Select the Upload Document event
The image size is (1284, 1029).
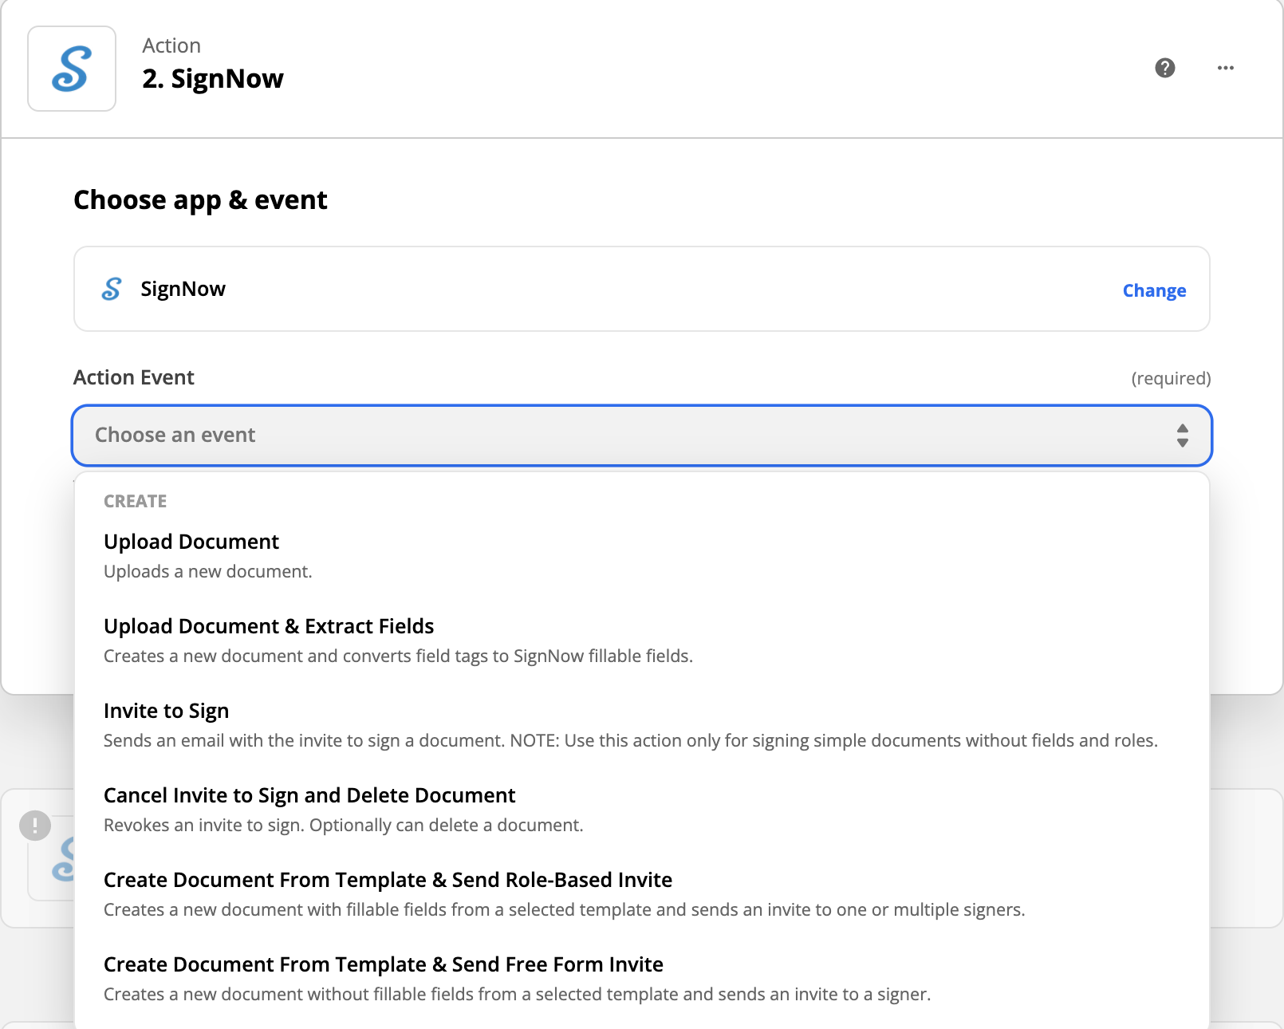point(191,542)
